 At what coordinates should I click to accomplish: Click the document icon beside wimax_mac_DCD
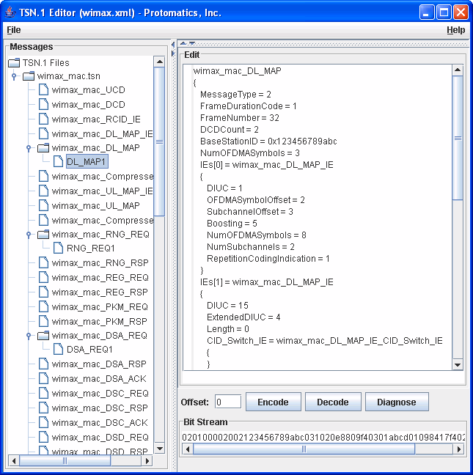[43, 105]
